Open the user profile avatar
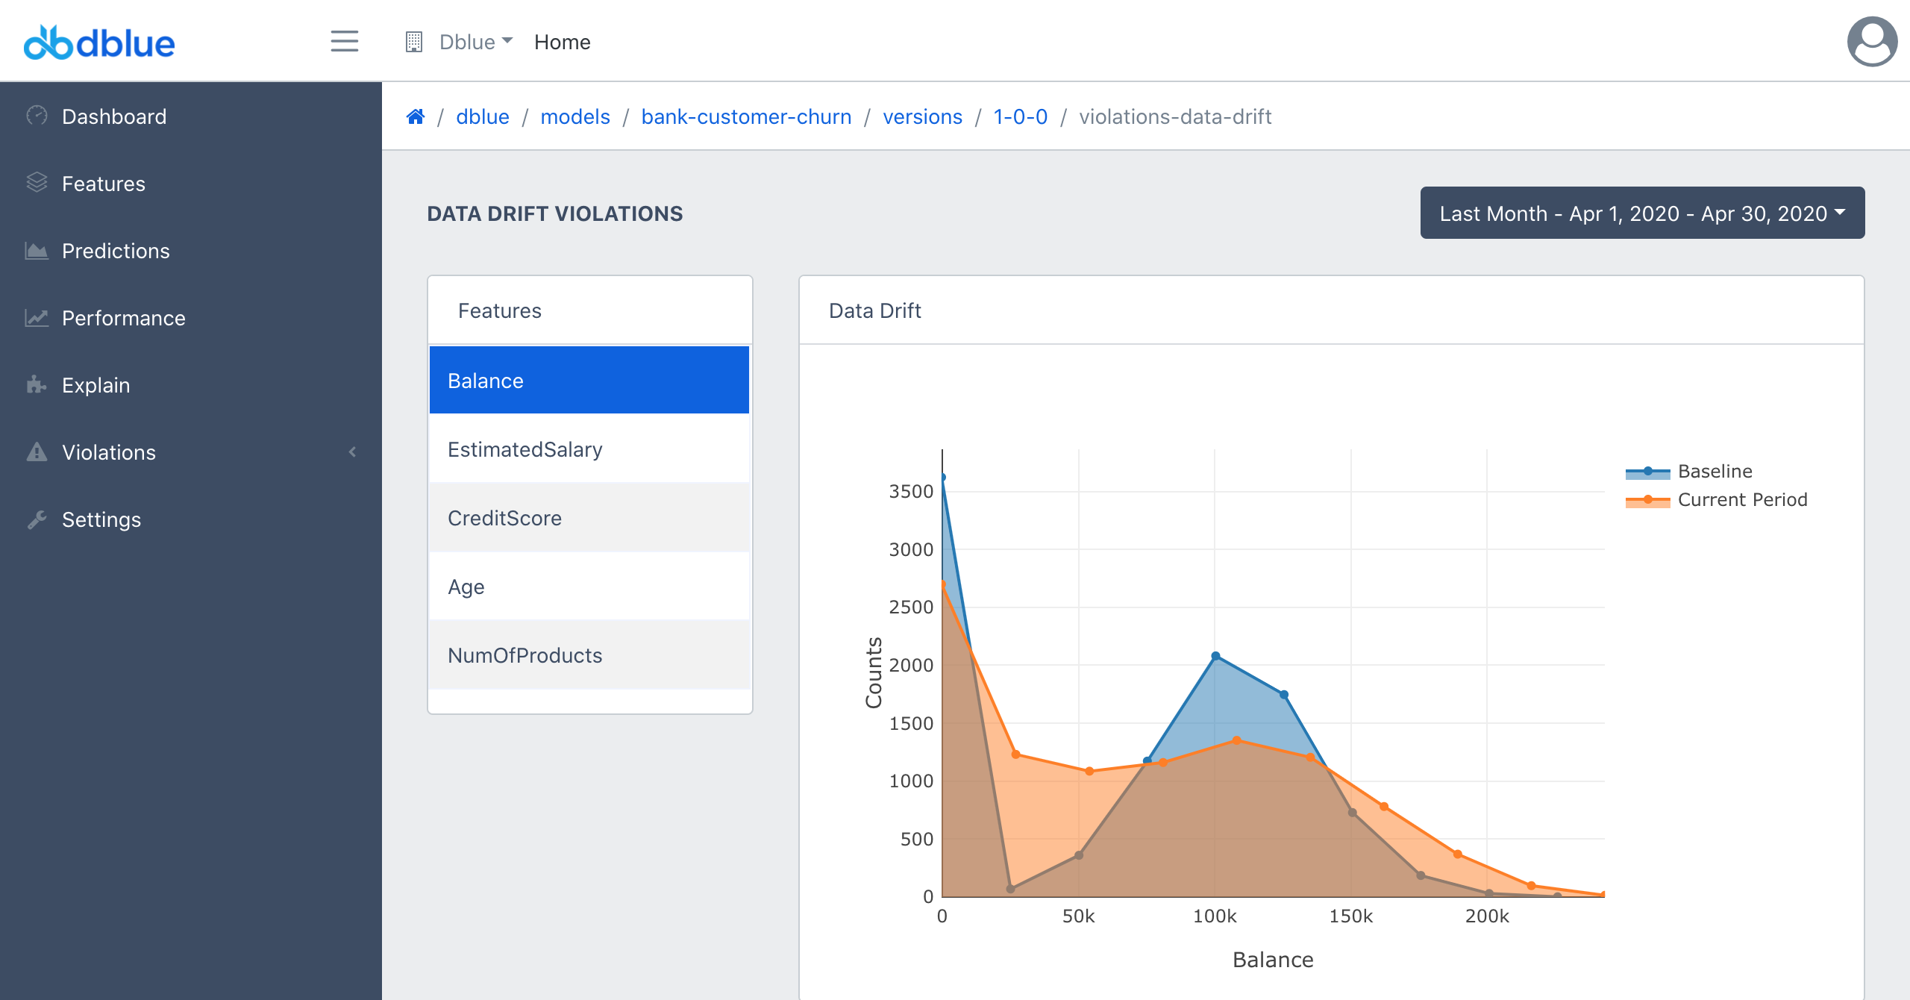 (1871, 42)
